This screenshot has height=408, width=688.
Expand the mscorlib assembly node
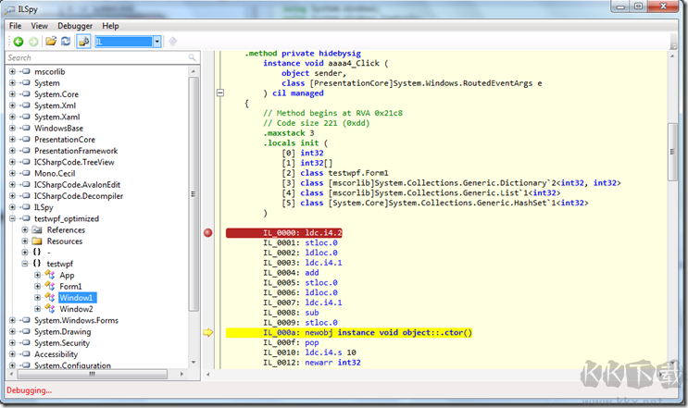(x=12, y=71)
